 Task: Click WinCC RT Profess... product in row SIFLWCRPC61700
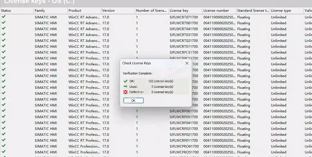pos(84,53)
